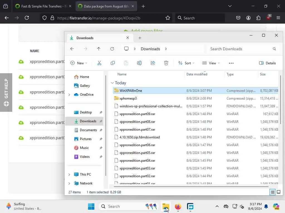The image size is (285, 213).
Task: Click the File Explorer icon in the taskbar
Action: (x=166, y=206)
